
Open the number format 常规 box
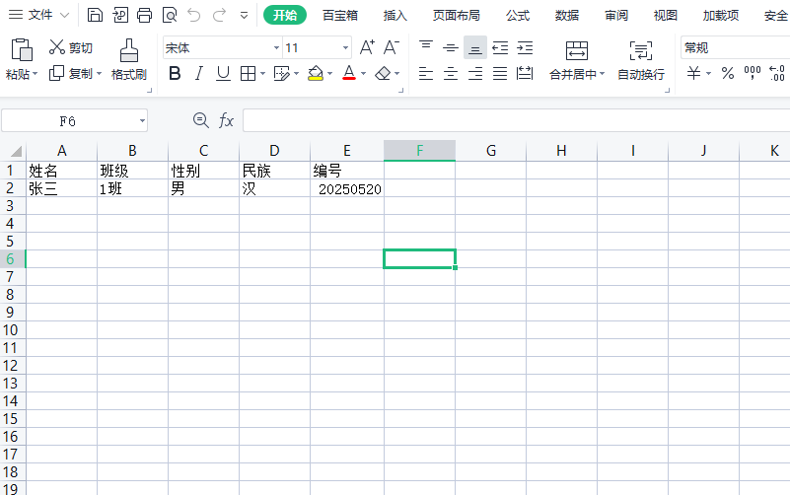[x=735, y=48]
